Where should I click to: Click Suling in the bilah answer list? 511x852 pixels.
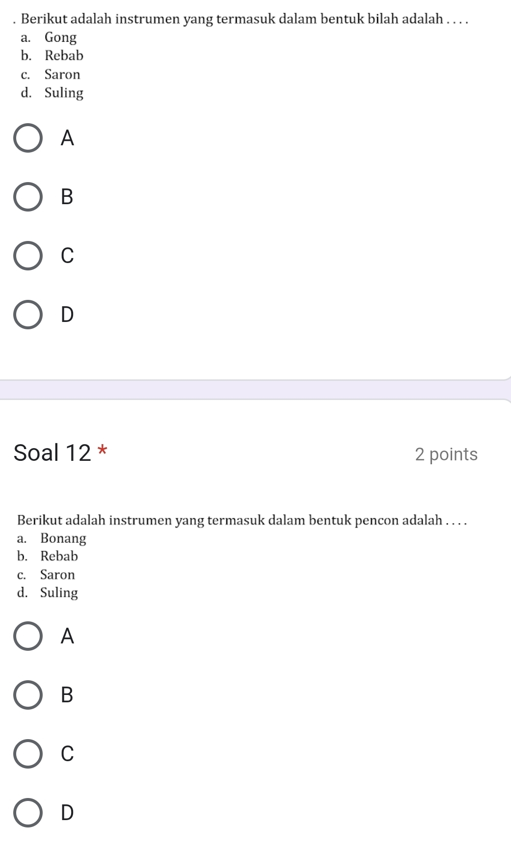[64, 93]
